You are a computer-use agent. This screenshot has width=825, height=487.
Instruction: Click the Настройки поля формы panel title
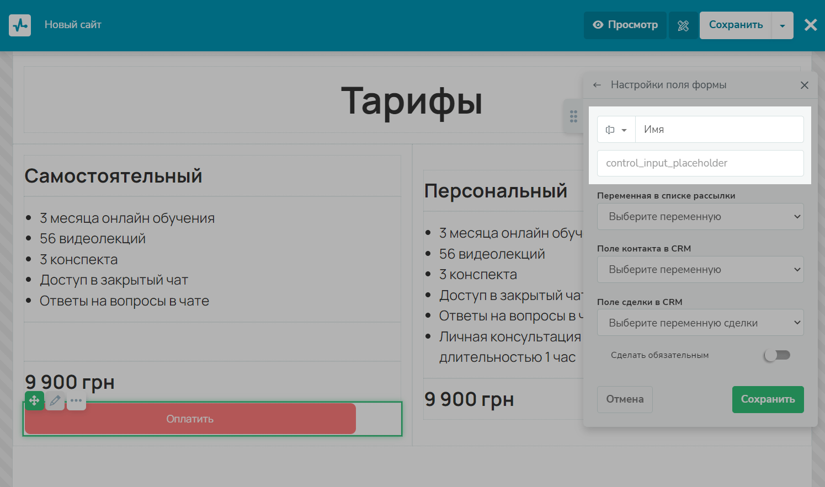point(668,85)
